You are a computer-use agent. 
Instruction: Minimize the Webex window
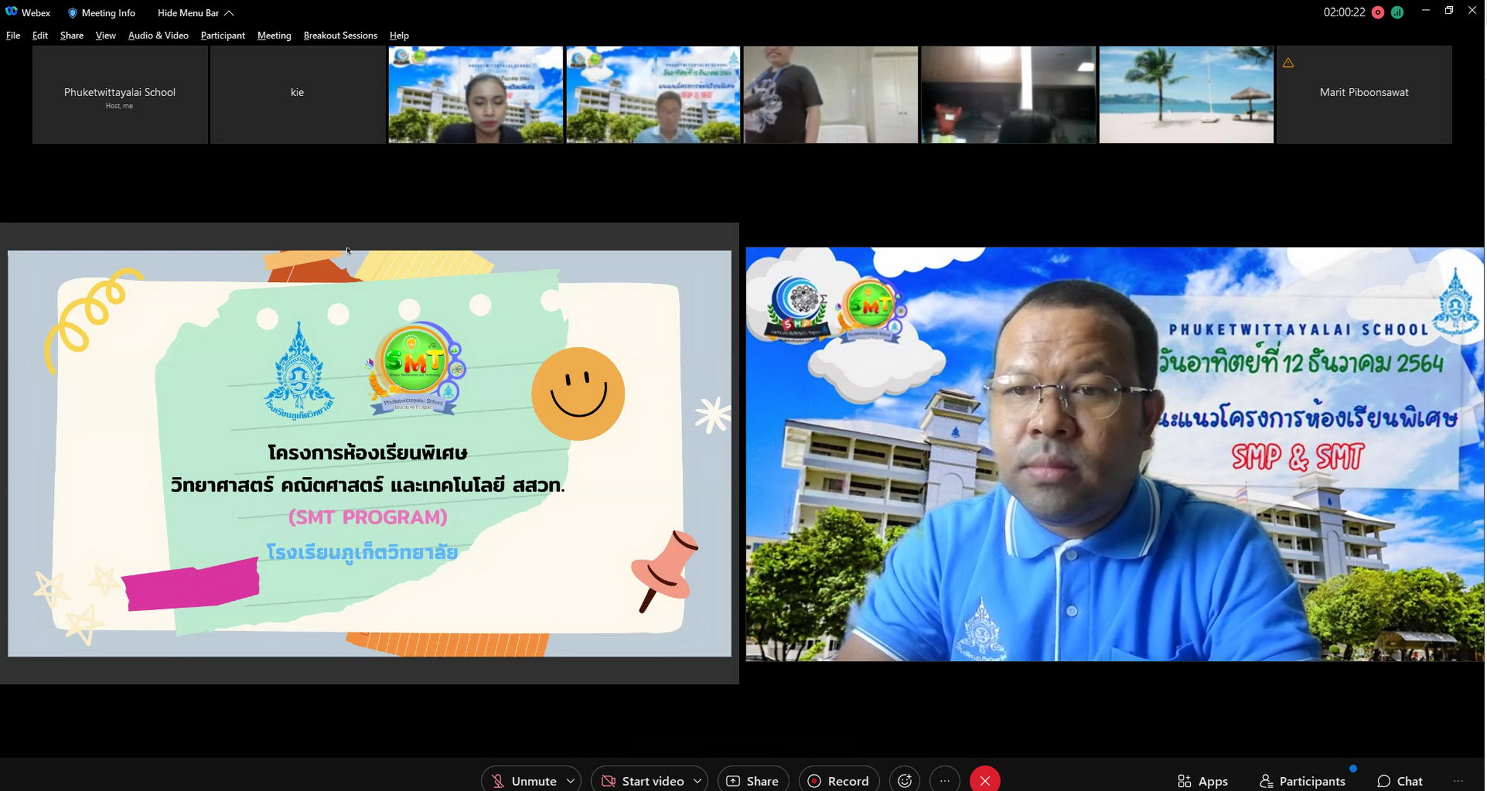pos(1426,11)
